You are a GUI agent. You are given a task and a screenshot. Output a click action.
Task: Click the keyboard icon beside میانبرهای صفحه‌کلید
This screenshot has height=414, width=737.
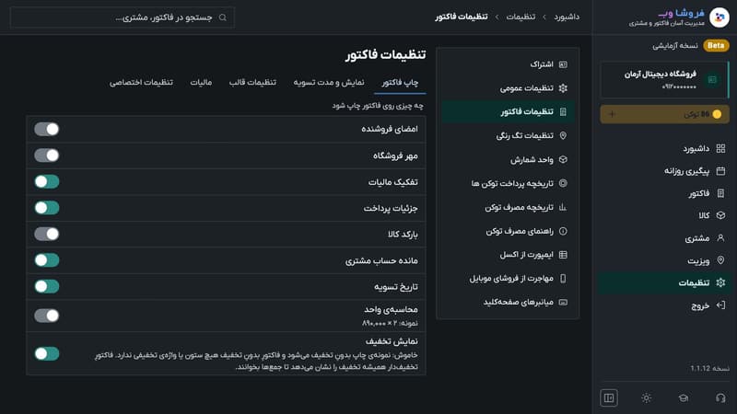[x=563, y=303]
